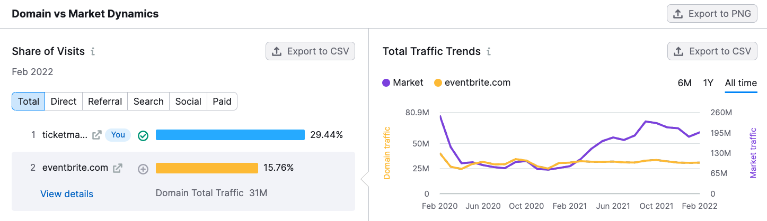This screenshot has width=767, height=221.
Task: Click the 15.76% value
Action: click(278, 168)
